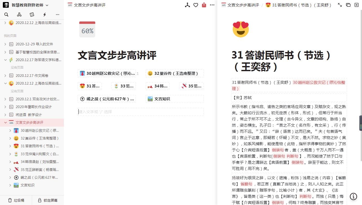
Task: Open the middle pane's ... menu
Action: tap(212, 5)
